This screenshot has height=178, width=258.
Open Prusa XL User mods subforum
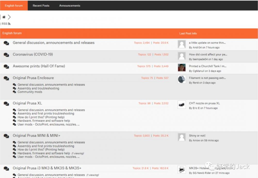tap(49, 124)
